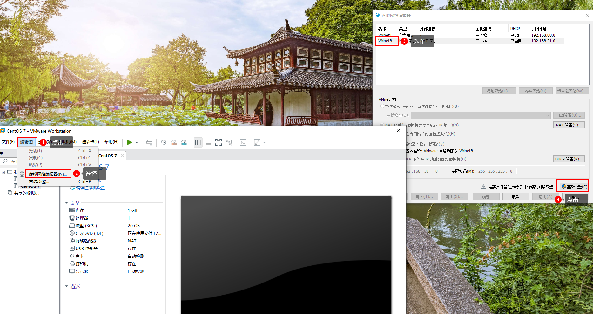Switch to the CentOS 7 tab
This screenshot has width=593, height=314.
108,156
